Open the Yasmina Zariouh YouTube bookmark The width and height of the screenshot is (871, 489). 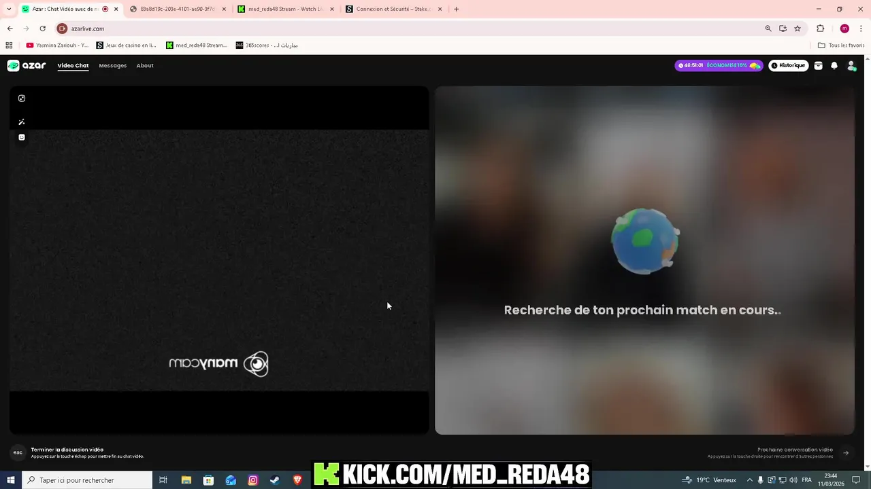pyautogui.click(x=57, y=46)
